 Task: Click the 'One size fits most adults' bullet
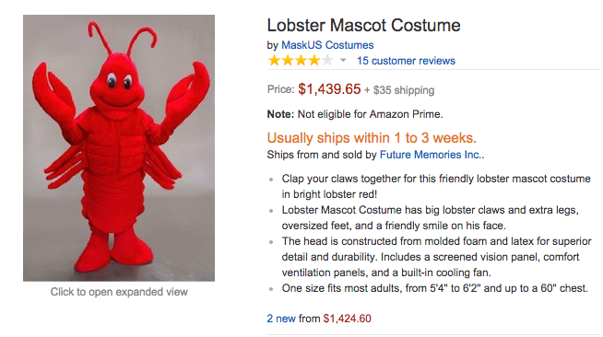coord(435,288)
